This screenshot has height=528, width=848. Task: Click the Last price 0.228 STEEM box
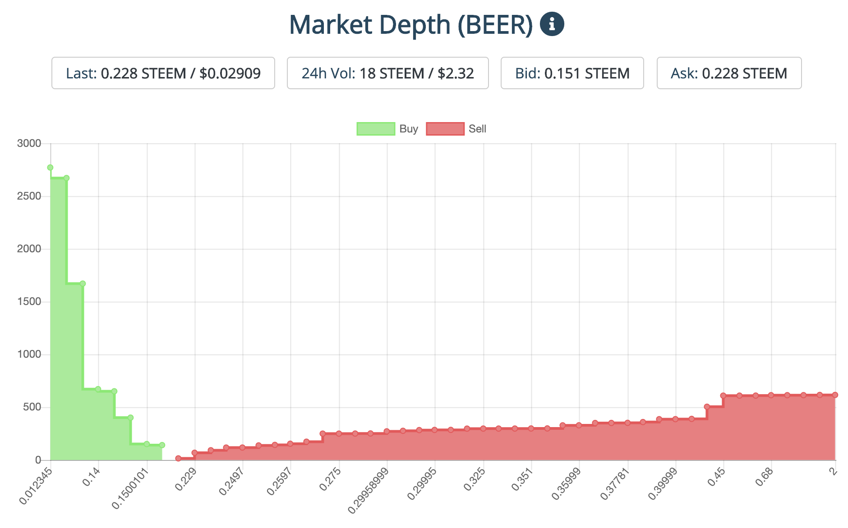163,73
